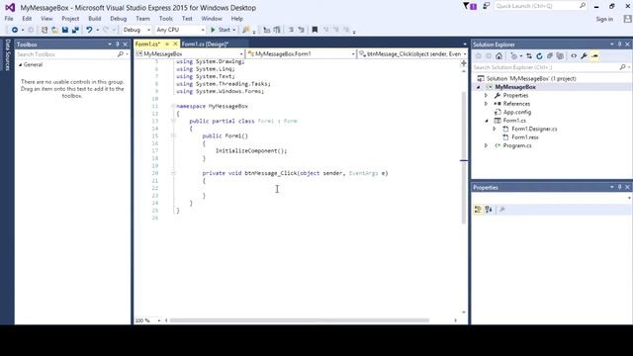Screen dimensions: 633x356
Task: Click Alphabetical sort icon in Properties panel
Action: (x=489, y=209)
